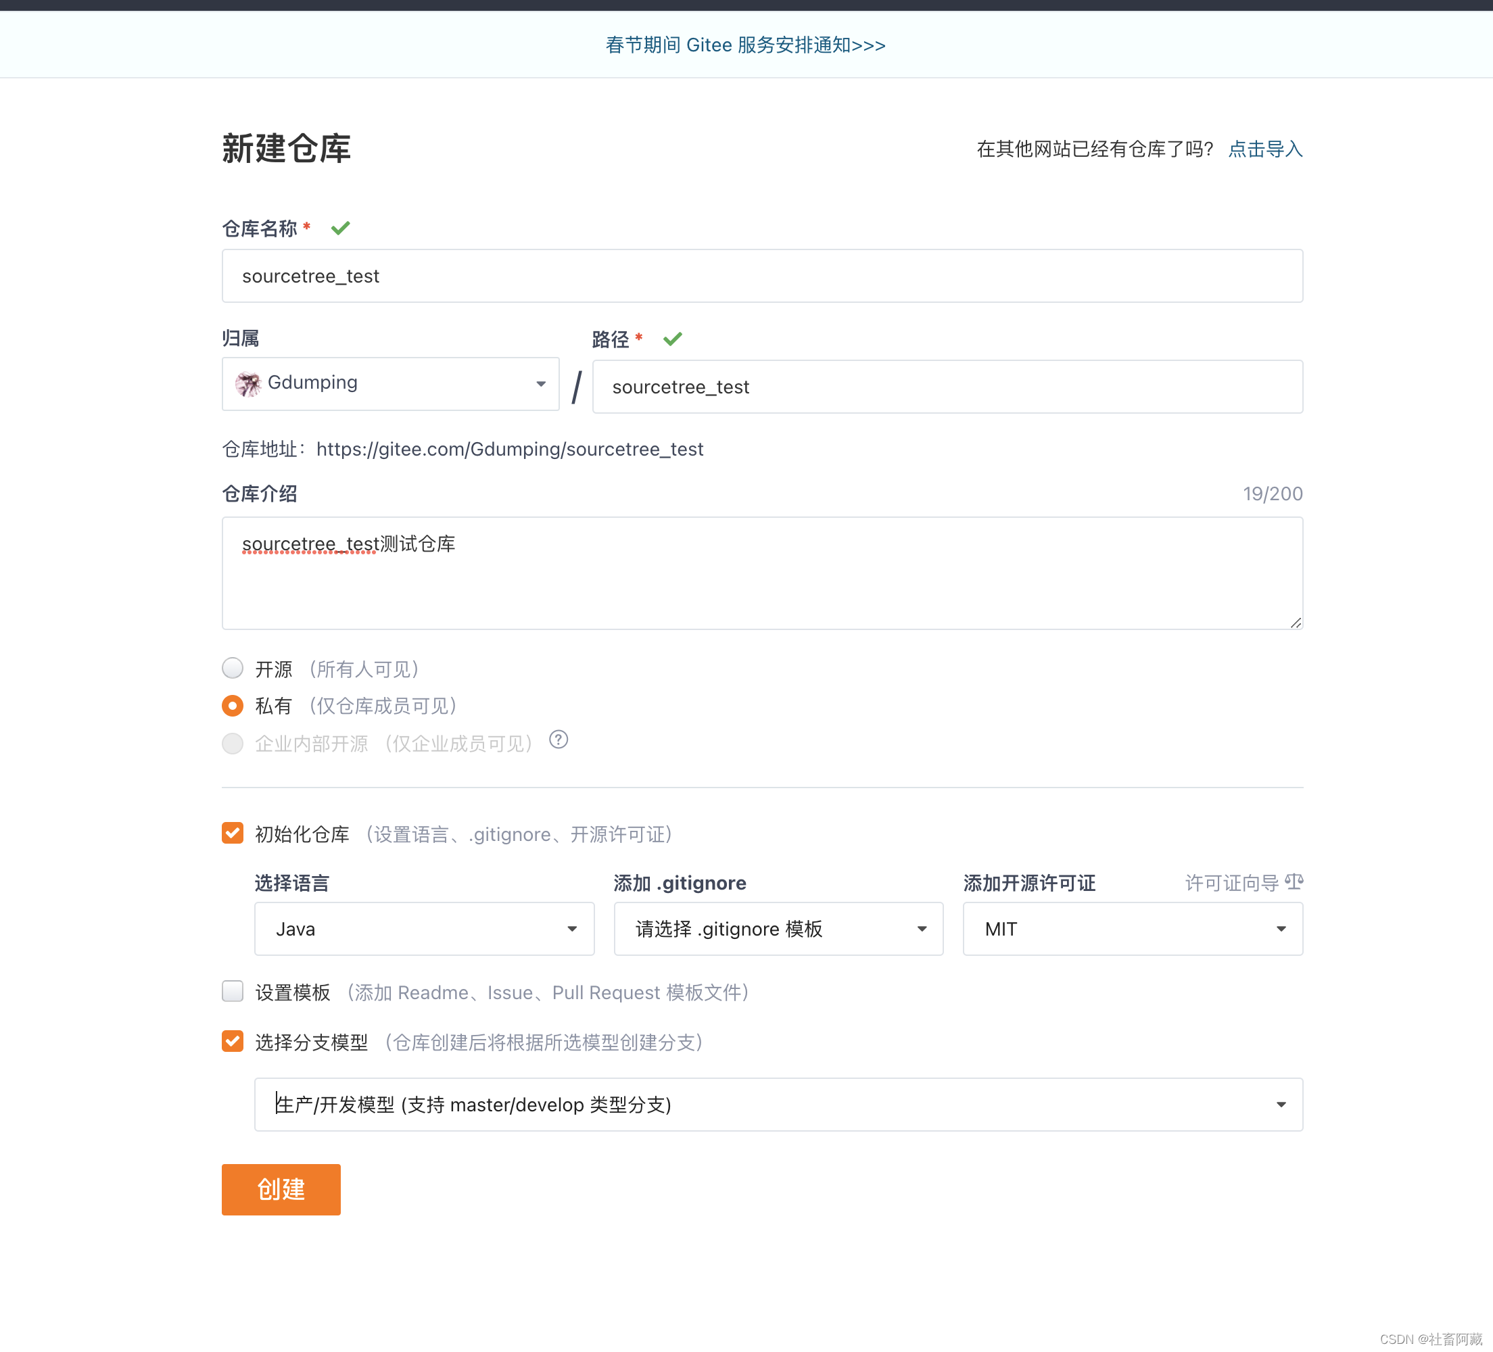Click the green checkmark beside 仓库名称
This screenshot has height=1352, width=1493.
(341, 228)
